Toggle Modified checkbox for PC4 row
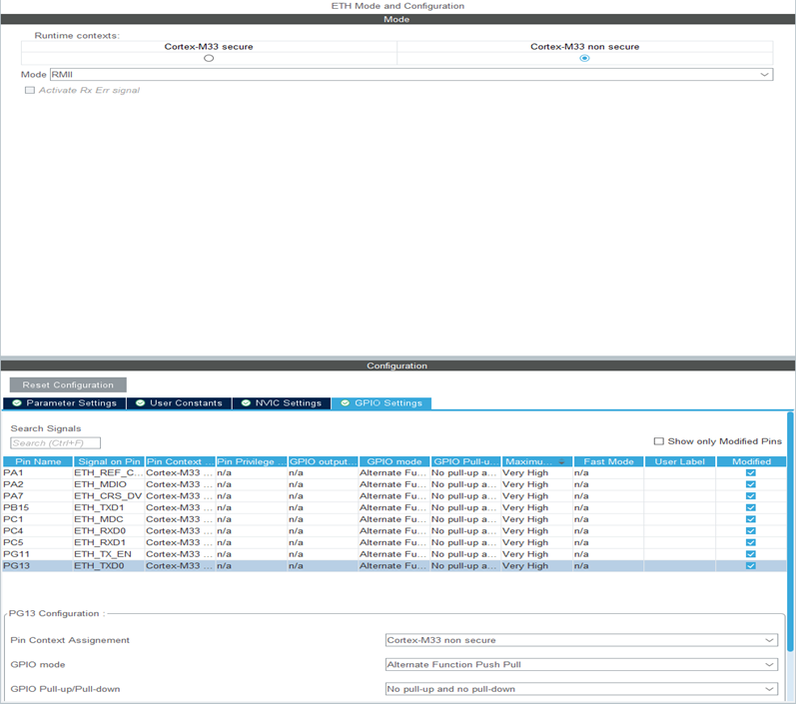The width and height of the screenshot is (796, 704). (x=751, y=531)
